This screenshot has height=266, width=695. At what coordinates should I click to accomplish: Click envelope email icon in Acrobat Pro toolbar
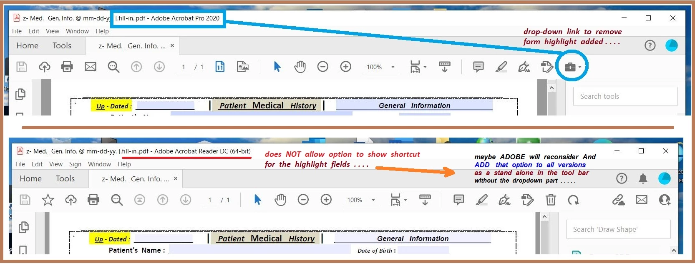coord(91,67)
